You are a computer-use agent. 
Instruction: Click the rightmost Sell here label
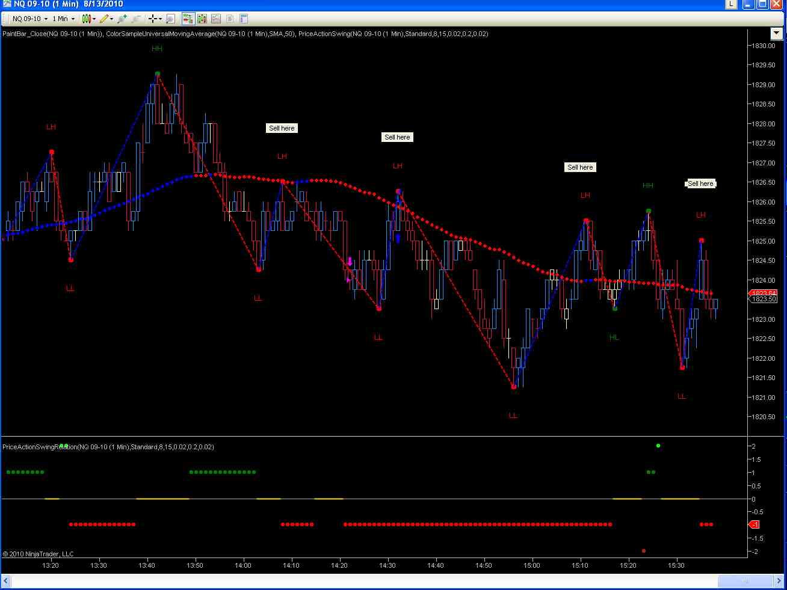[x=700, y=183]
